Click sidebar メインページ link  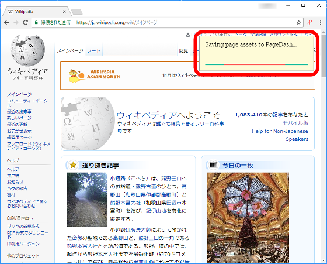pos(19,94)
